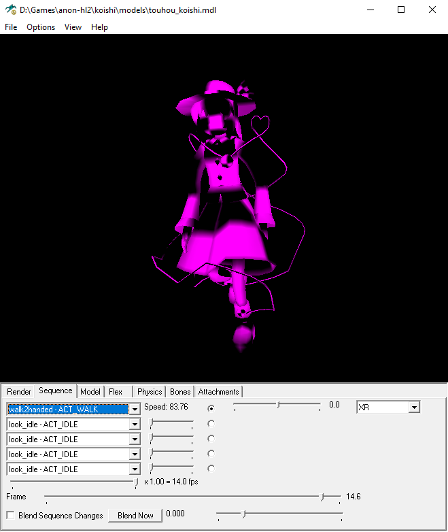
Task: Expand the walk2handed ACT_WALK sequence dropdown
Action: click(134, 409)
